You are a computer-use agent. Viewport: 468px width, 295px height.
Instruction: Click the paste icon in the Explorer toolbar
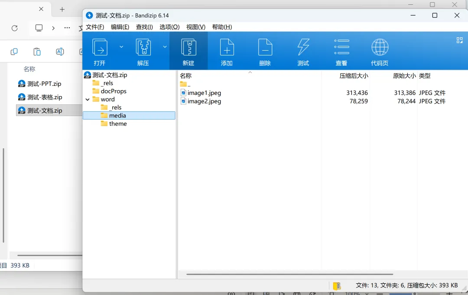coord(37,52)
